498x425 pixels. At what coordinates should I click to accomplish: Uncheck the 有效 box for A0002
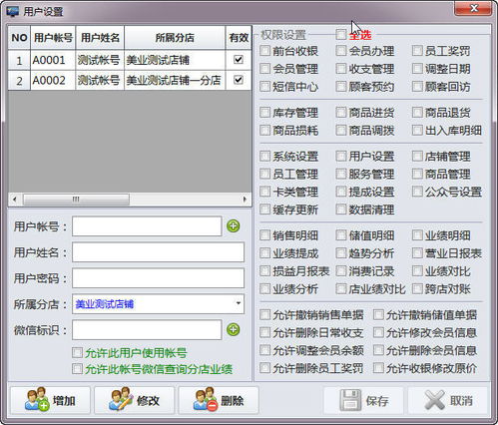tap(239, 80)
